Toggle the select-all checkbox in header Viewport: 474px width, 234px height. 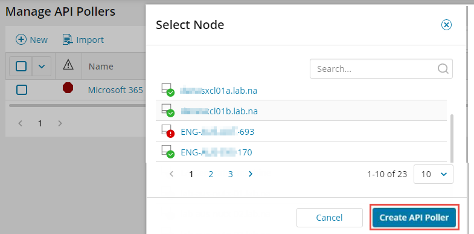[x=21, y=66]
